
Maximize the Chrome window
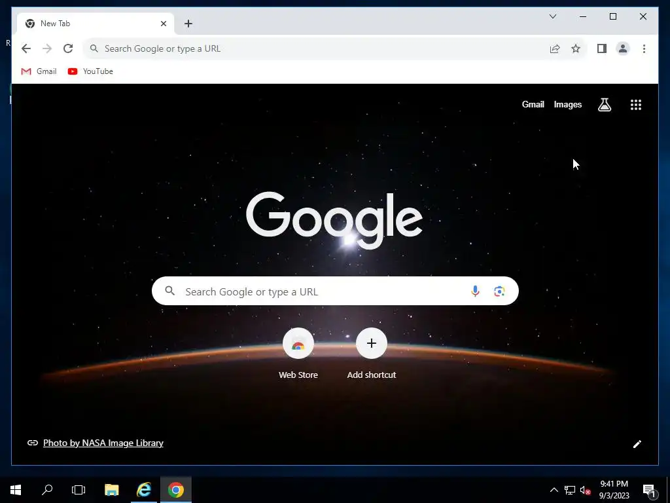pyautogui.click(x=612, y=16)
